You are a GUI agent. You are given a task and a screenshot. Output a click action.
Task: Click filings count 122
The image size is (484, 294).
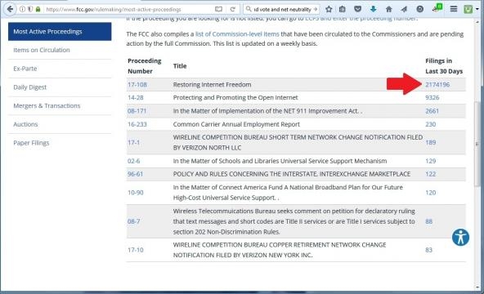tap(431, 174)
